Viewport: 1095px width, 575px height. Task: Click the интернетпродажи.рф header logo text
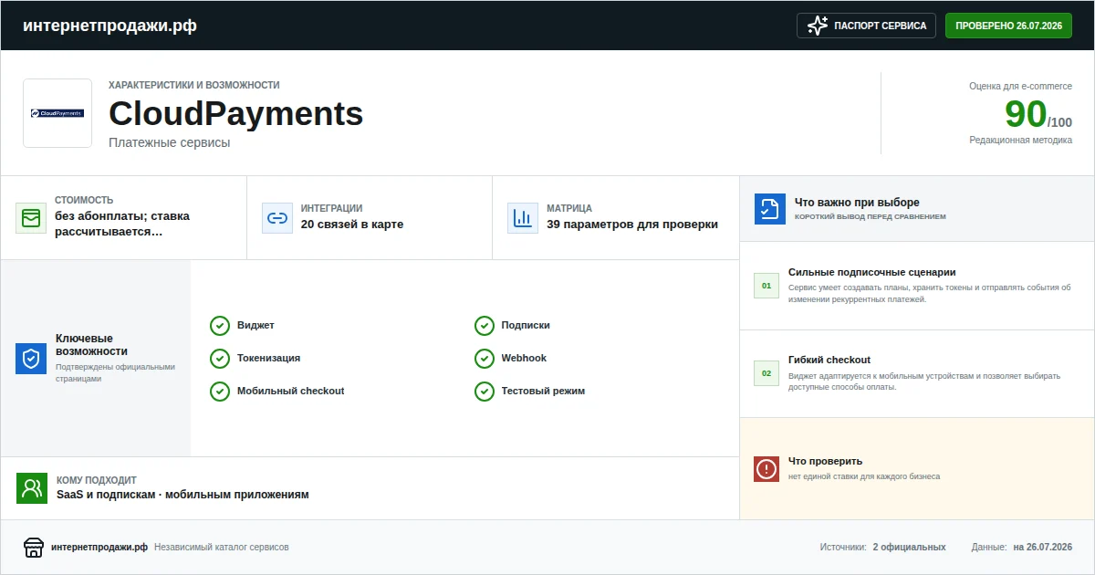tap(109, 26)
